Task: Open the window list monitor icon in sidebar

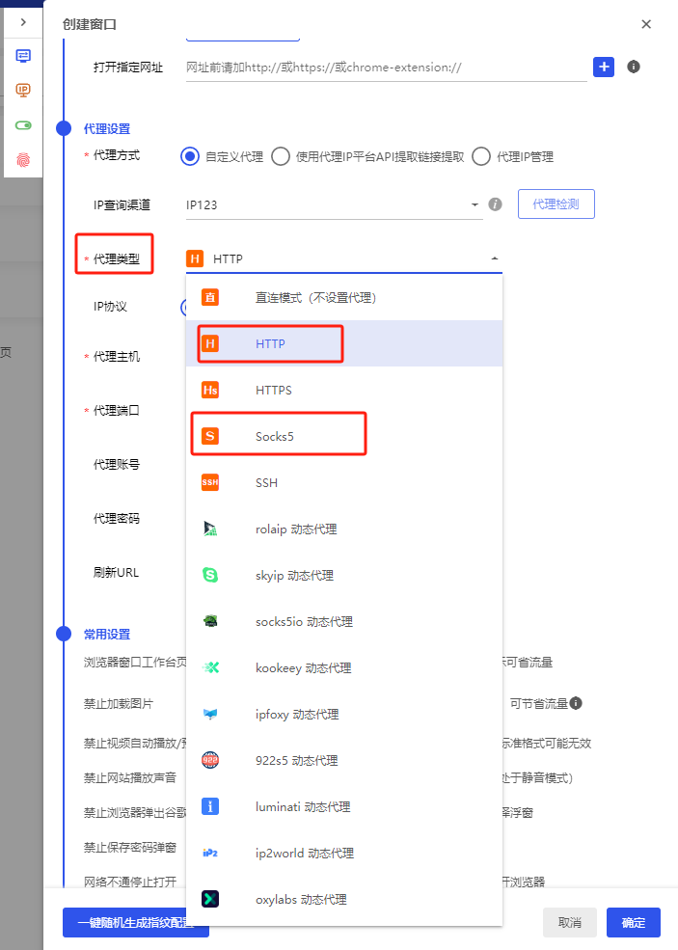Action: [23, 56]
